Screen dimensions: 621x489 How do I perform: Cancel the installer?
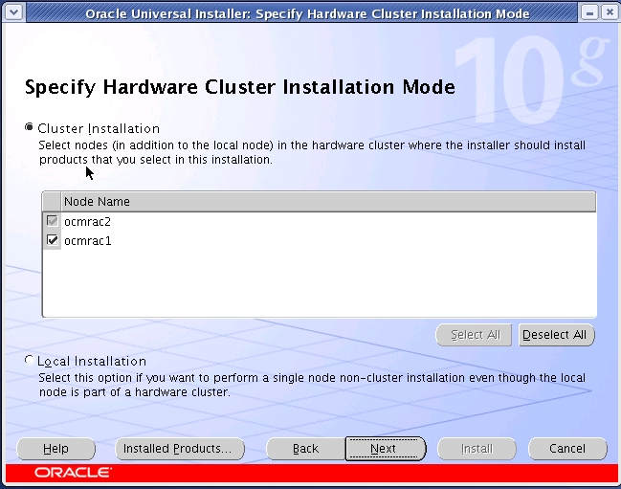567,449
